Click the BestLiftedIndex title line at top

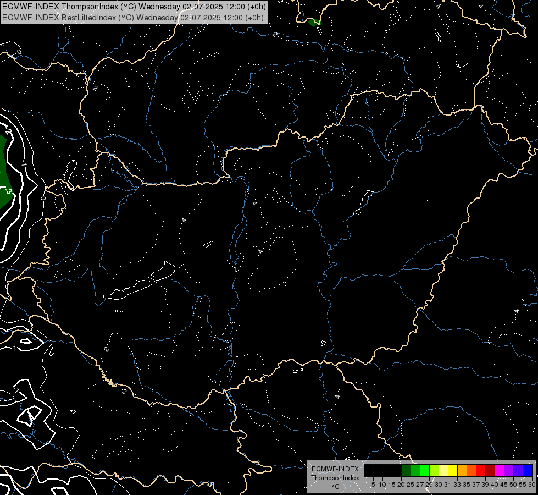(x=133, y=18)
